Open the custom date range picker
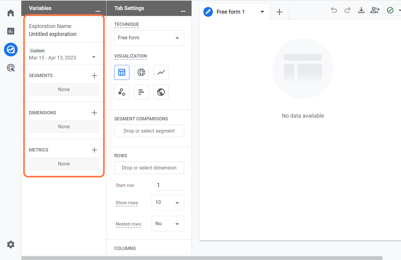The height and width of the screenshot is (260, 401). pos(63,57)
